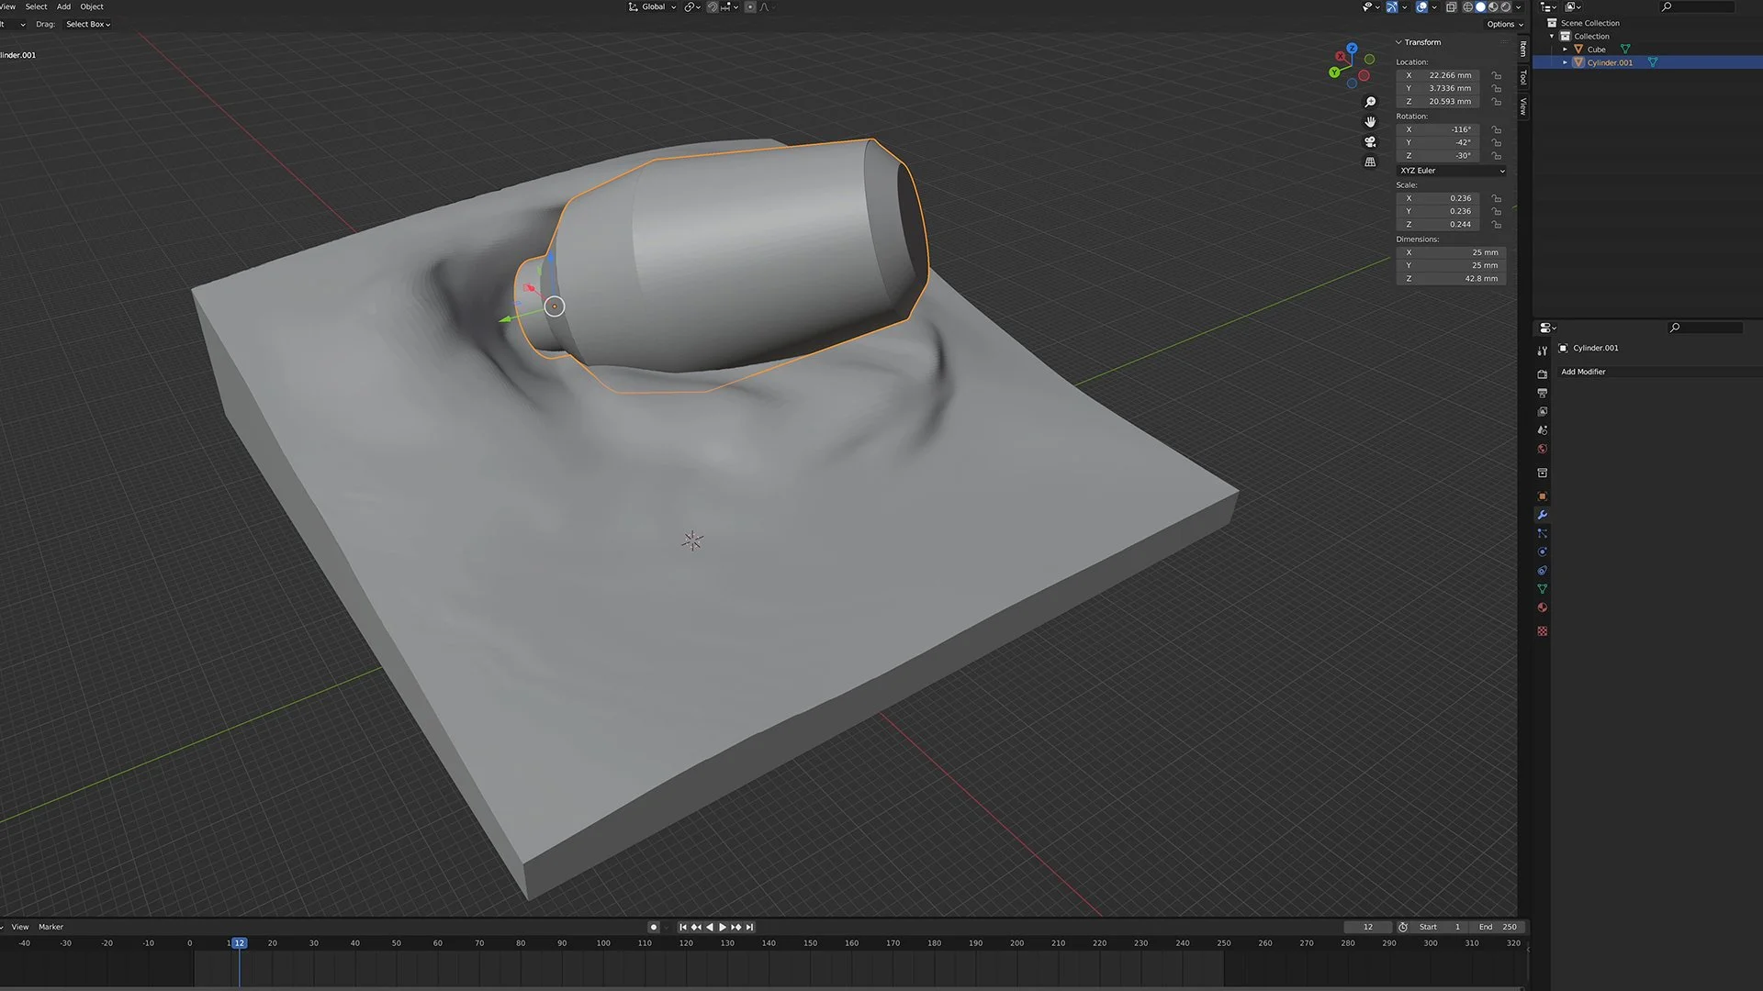This screenshot has width=1763, height=991.
Task: Switch perspective/orthographic with grid icon
Action: pyautogui.click(x=1370, y=162)
